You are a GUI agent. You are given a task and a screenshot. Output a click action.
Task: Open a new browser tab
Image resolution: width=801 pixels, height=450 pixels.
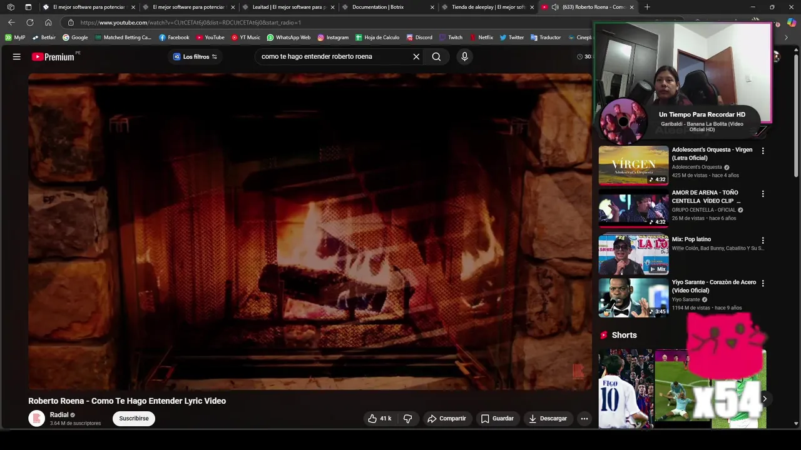647,7
